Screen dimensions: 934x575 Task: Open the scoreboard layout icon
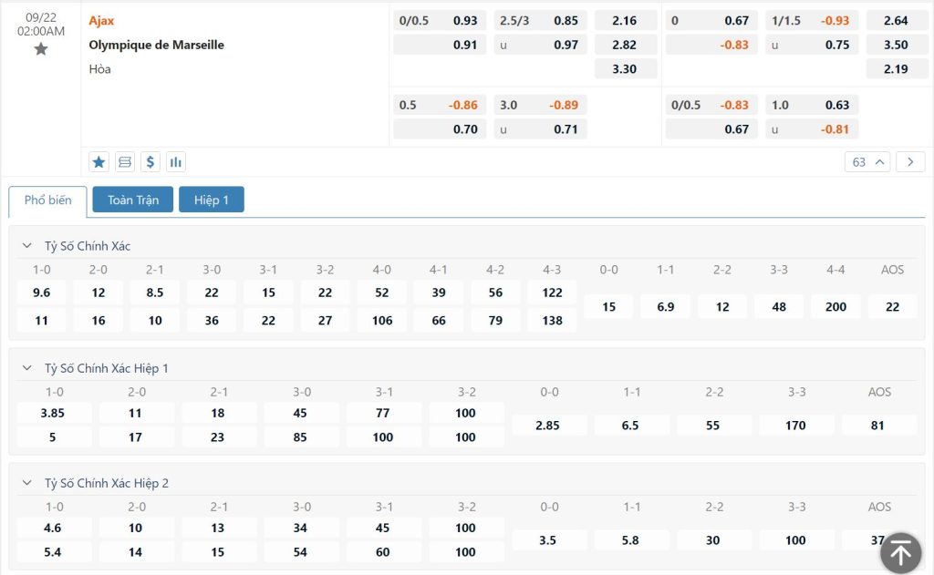tap(125, 162)
